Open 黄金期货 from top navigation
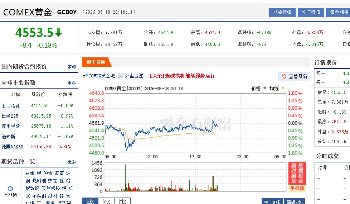350x204 pixels. [338, 12]
